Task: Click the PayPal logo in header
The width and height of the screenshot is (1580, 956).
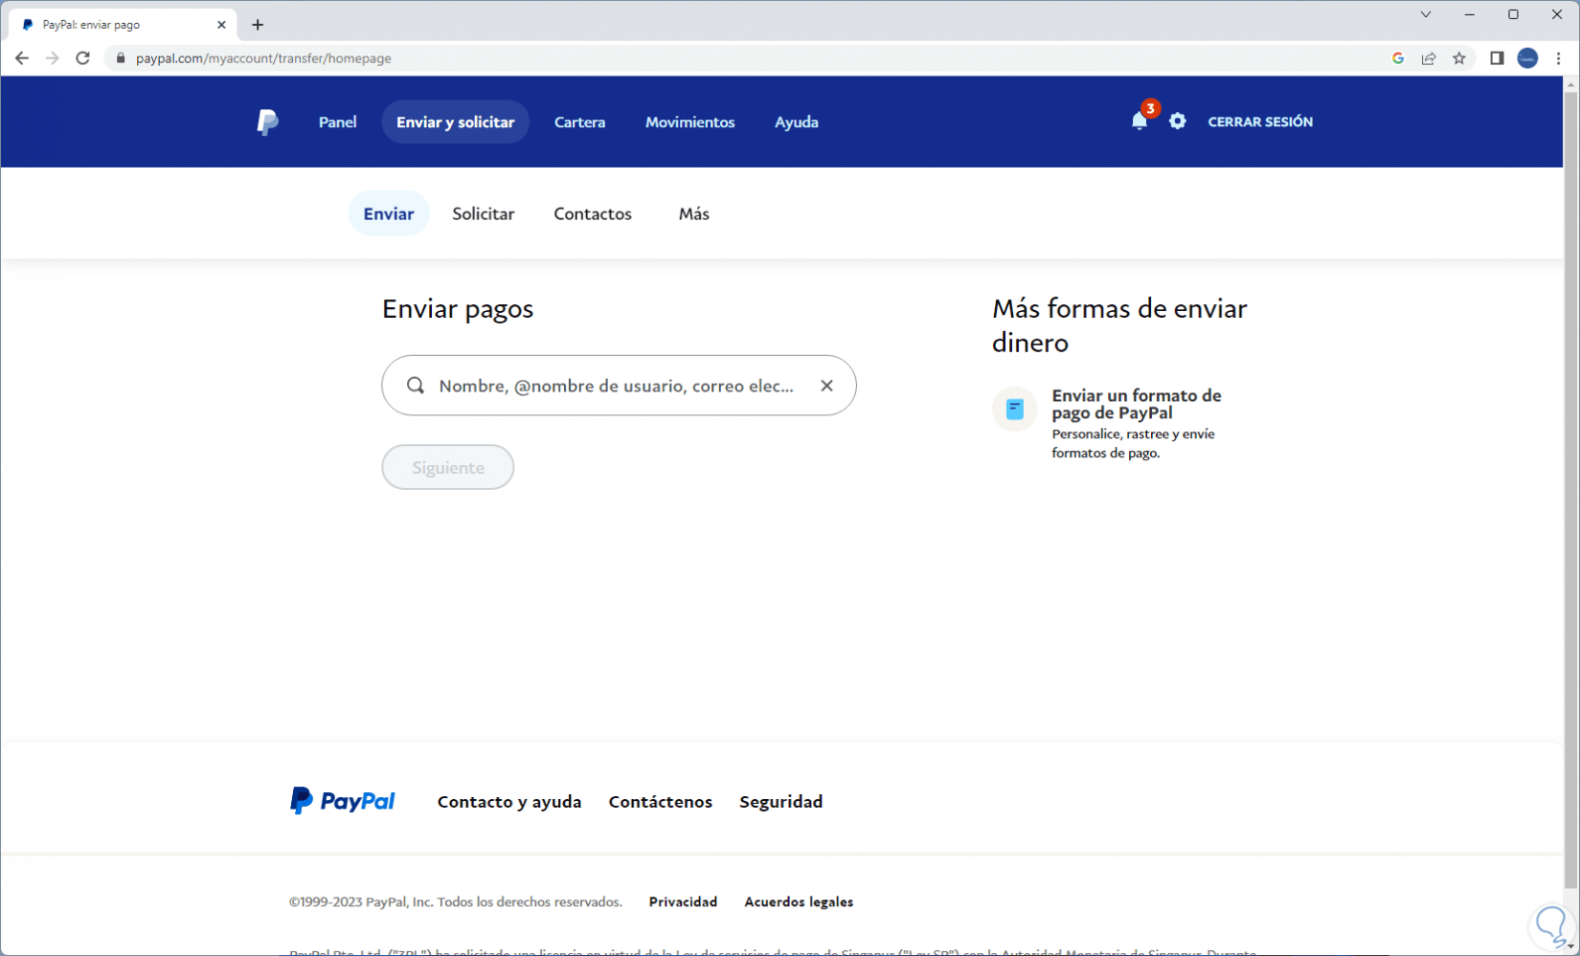Action: tap(268, 122)
